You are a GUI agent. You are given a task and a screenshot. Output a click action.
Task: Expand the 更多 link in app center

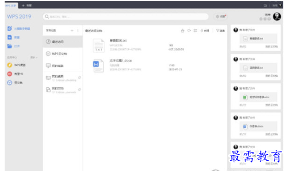point(34,58)
